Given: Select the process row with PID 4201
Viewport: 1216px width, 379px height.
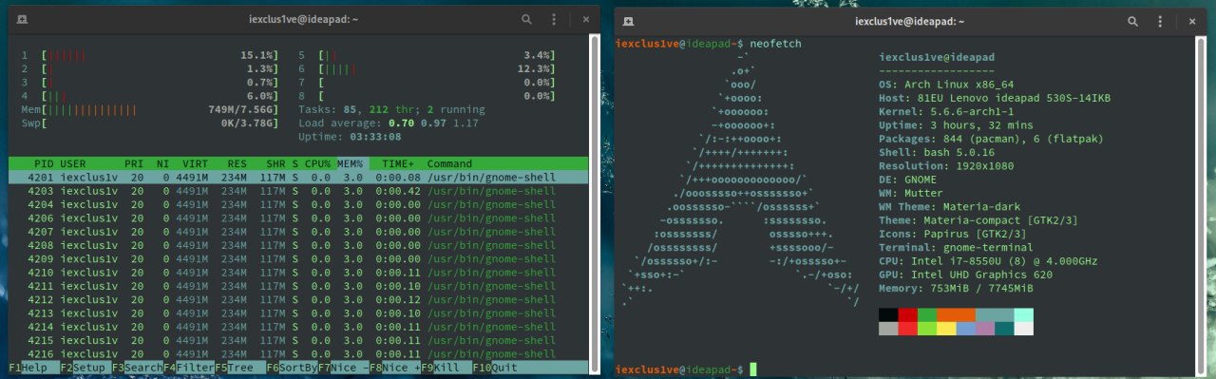Looking at the screenshot, I should [x=297, y=177].
